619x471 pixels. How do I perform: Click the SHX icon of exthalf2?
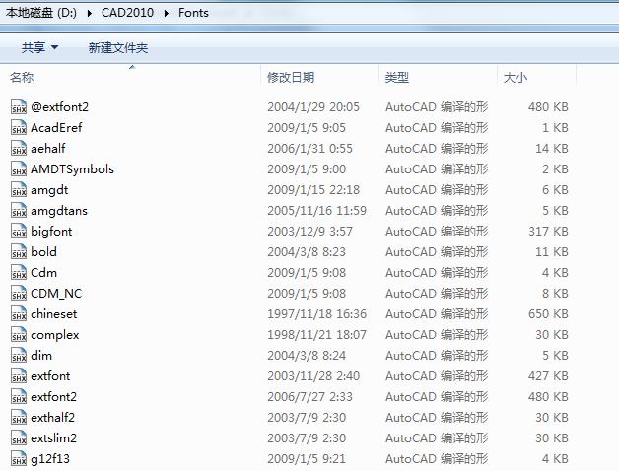point(19,418)
